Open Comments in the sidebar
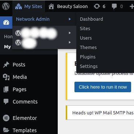134x134 pixels. tap(25, 102)
